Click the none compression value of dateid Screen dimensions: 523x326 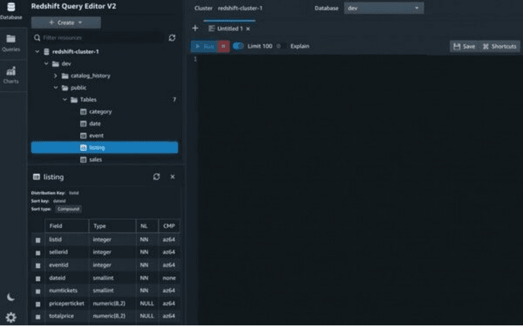pyautogui.click(x=169, y=278)
